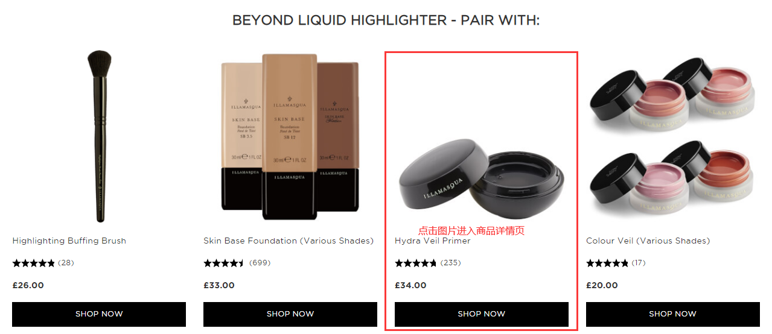Shop now for Colour Veil
This screenshot has width=772, height=334.
click(x=673, y=314)
